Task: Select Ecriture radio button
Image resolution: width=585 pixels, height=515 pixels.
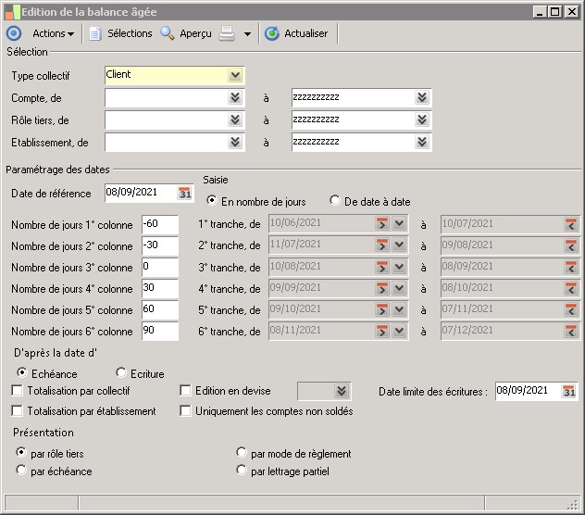Action: click(x=121, y=373)
